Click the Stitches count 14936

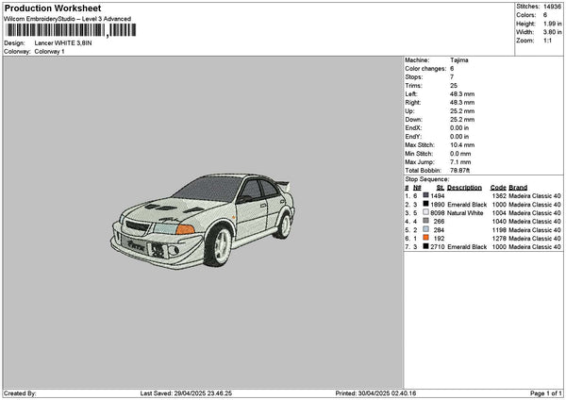point(552,7)
